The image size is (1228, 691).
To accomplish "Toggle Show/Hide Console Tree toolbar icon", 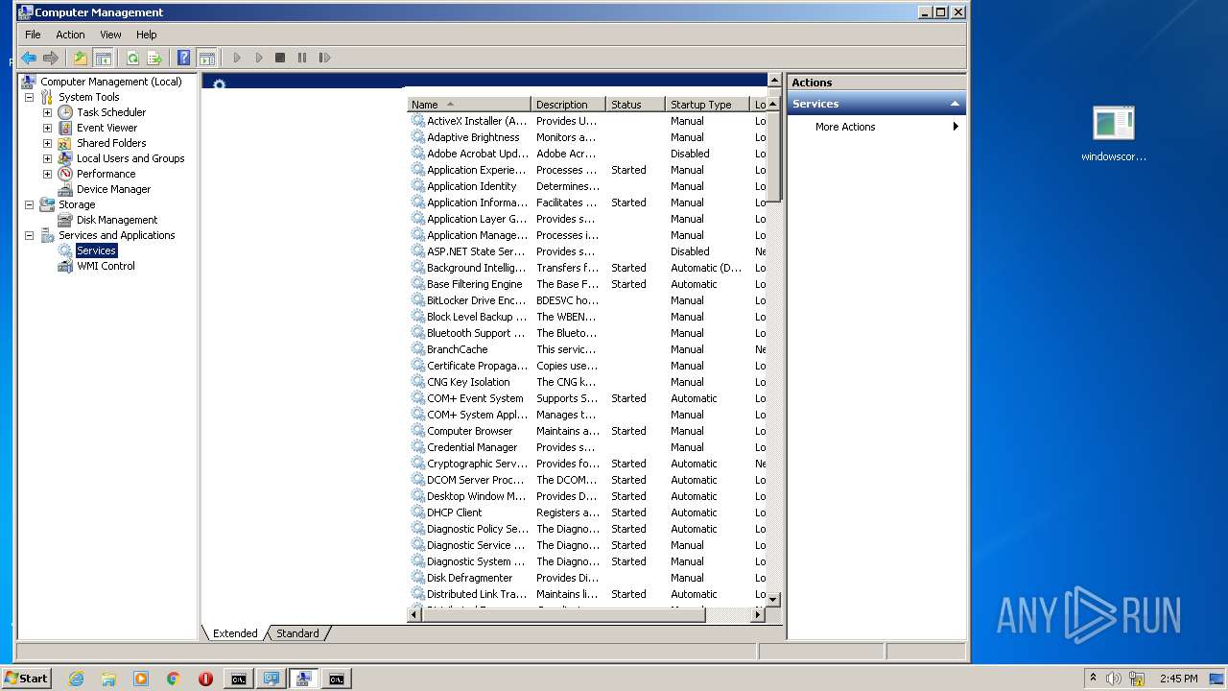I will click(103, 58).
